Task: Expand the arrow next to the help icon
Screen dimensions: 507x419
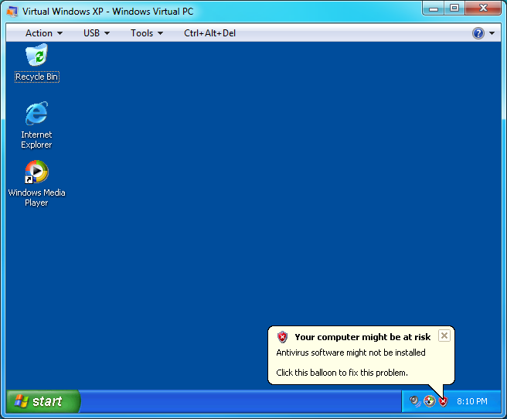Action: point(492,33)
